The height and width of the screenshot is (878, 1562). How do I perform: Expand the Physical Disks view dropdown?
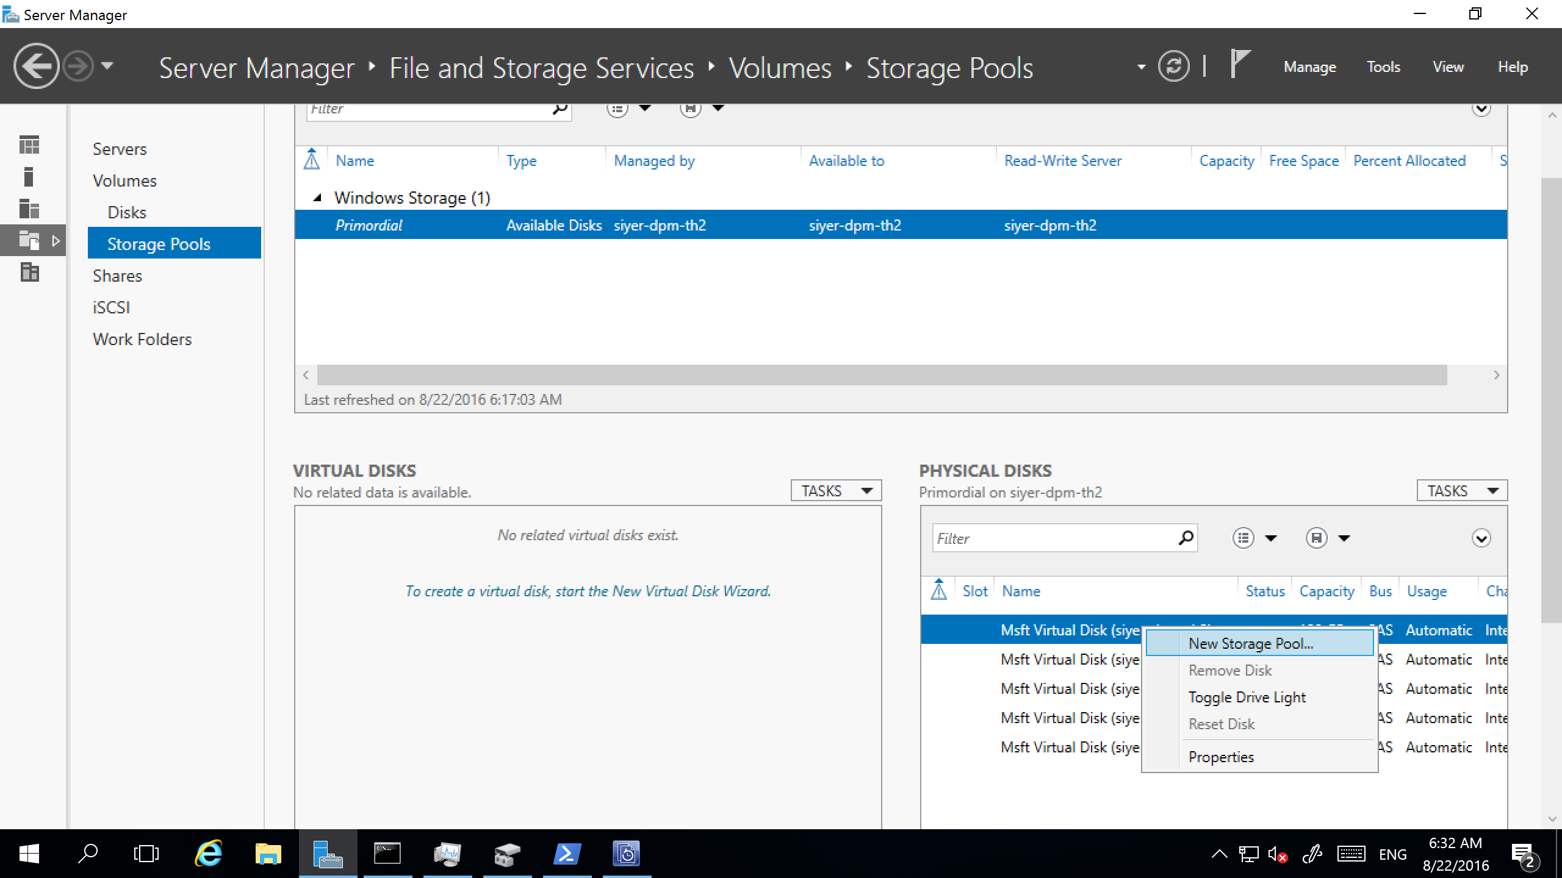tap(1481, 538)
